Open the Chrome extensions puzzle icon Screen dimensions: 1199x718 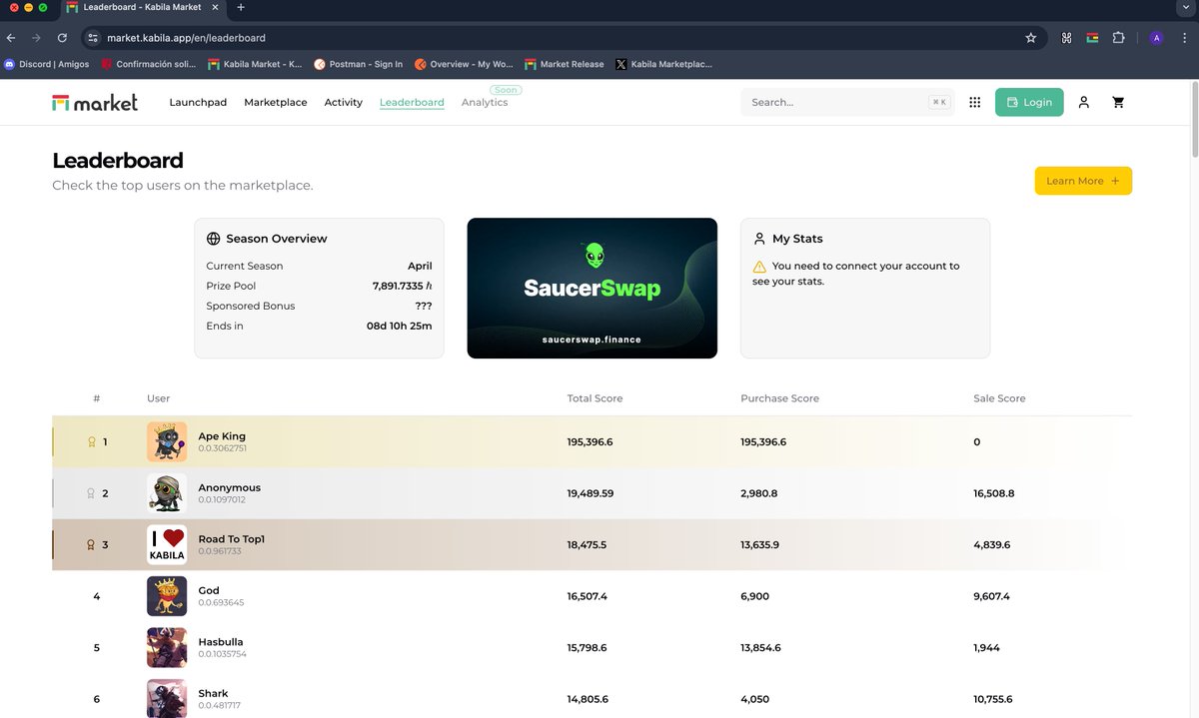click(1118, 37)
